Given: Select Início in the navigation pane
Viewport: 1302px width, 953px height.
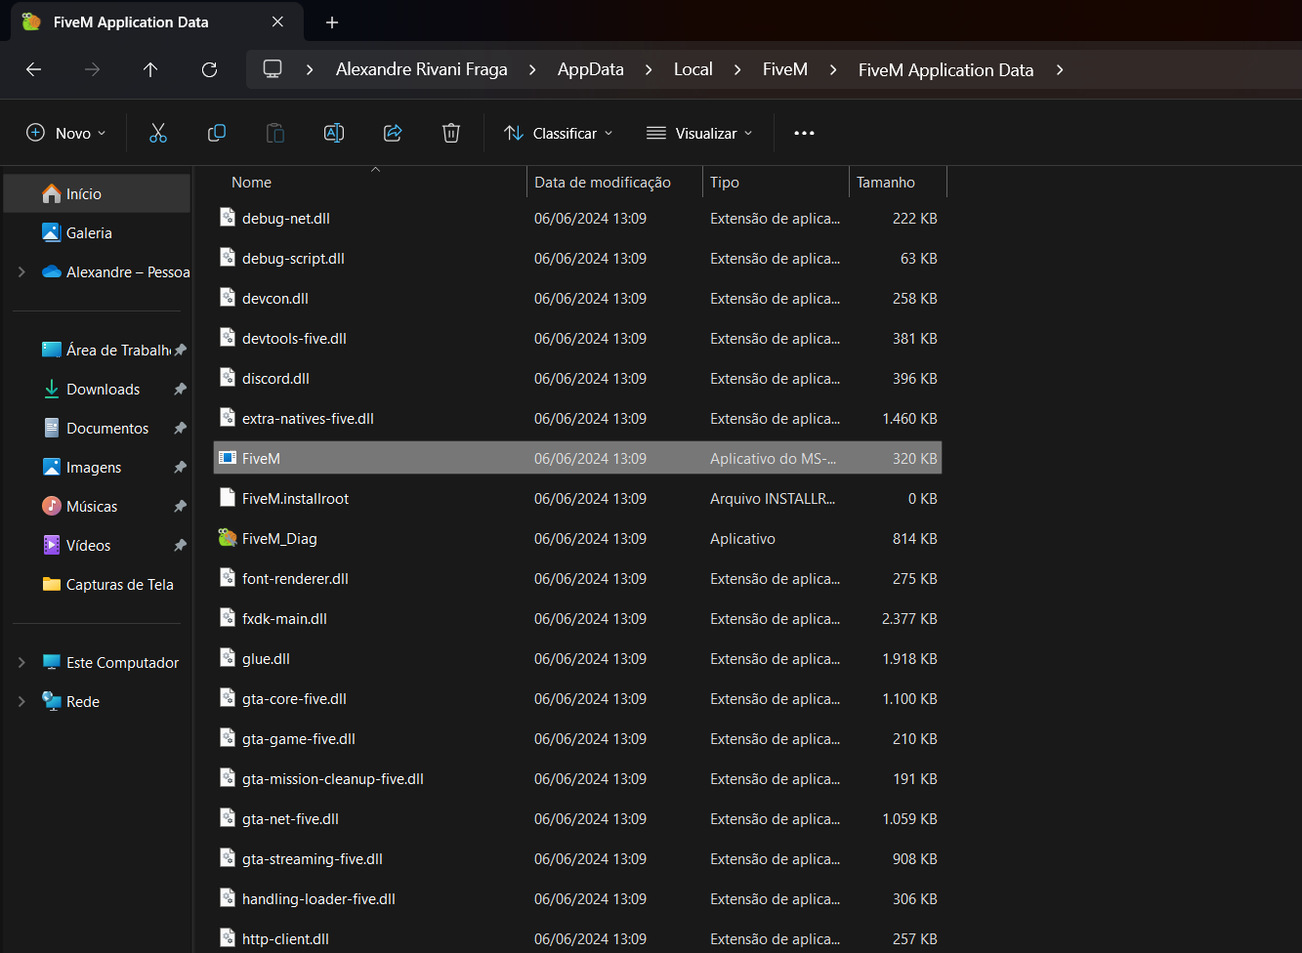Looking at the screenshot, I should pyautogui.click(x=97, y=194).
